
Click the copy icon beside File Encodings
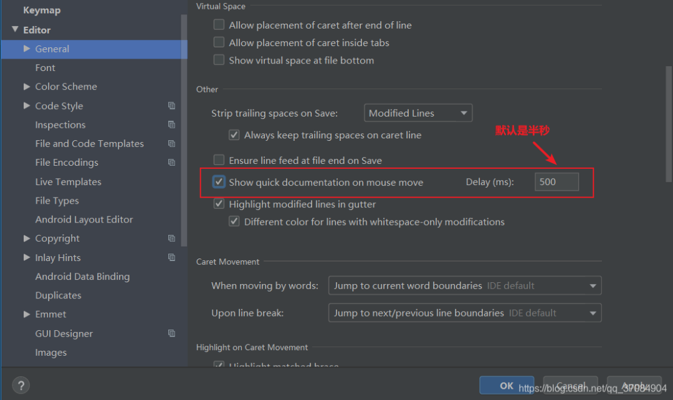coord(172,162)
